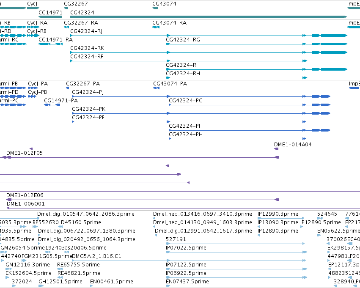The height and width of the screenshot is (288, 360).
Task: Click the IP06922.5prime EST label
Action: point(186,274)
